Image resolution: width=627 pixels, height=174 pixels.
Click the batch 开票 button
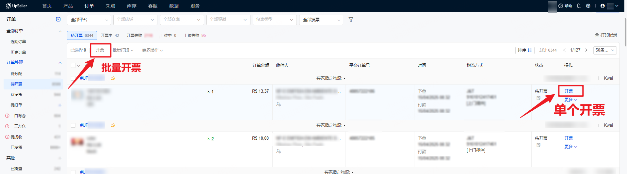tap(100, 50)
